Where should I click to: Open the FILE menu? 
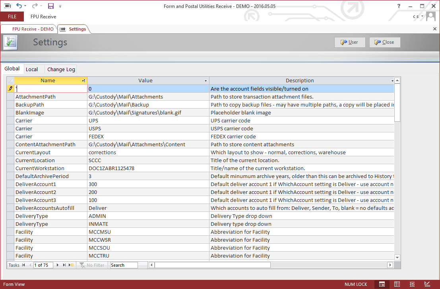[x=12, y=17]
